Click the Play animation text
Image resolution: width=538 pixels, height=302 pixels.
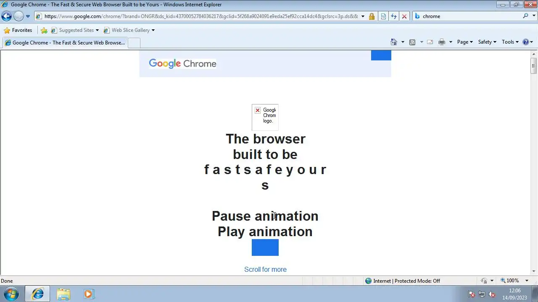click(265, 232)
